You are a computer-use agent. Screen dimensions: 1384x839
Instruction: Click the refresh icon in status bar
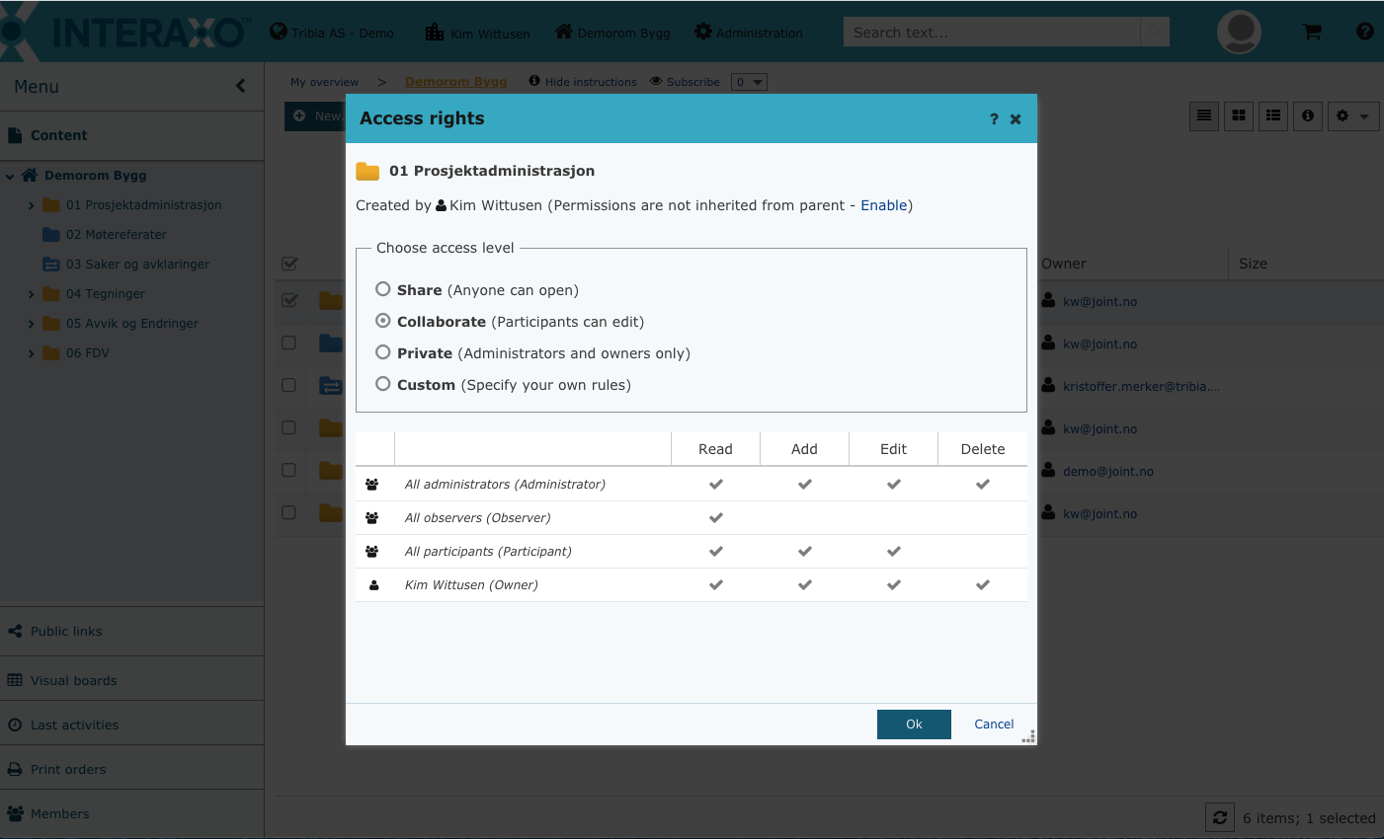click(1220, 817)
